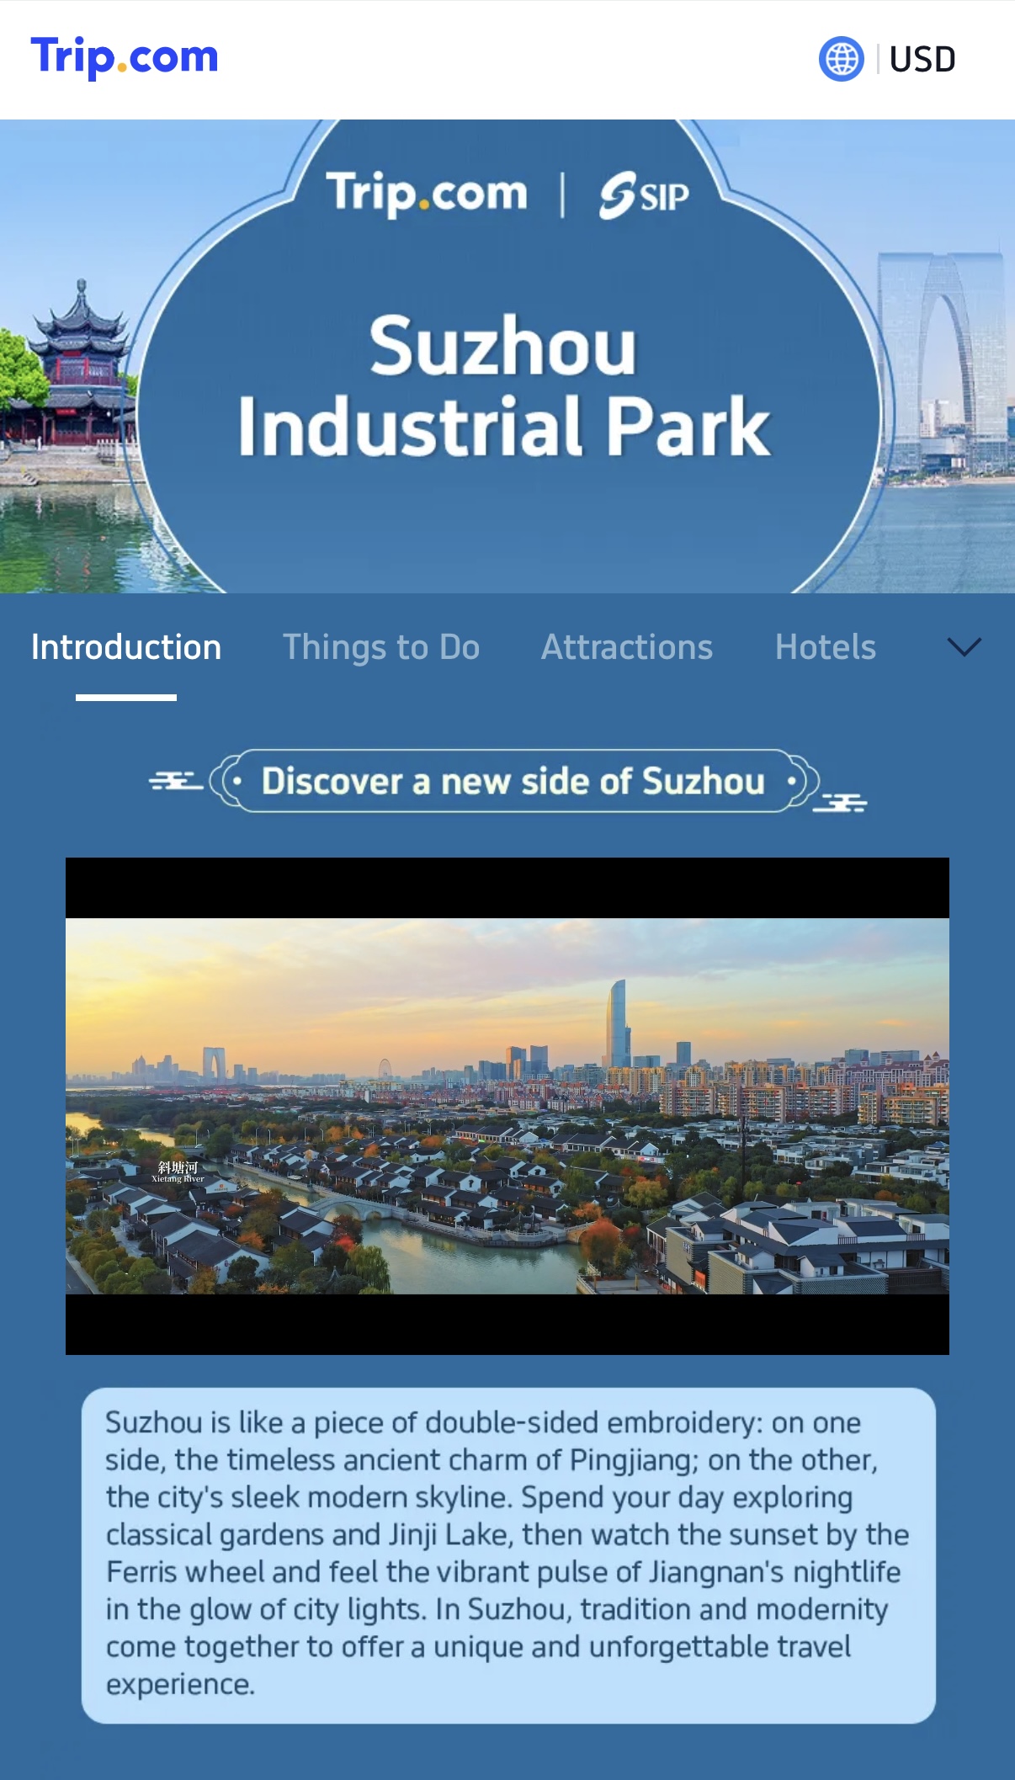Play the Suzhou skyline video
The image size is (1015, 1780).
click(x=507, y=1106)
